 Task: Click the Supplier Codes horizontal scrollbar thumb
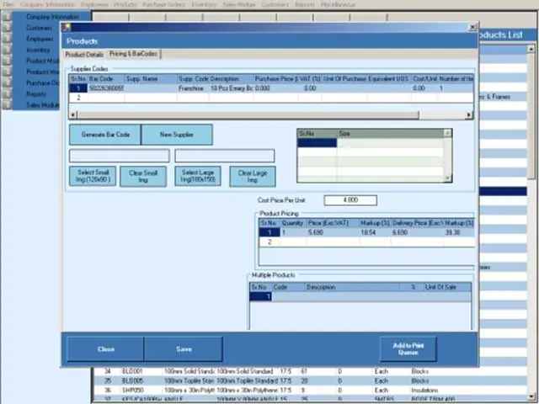click(x=248, y=115)
